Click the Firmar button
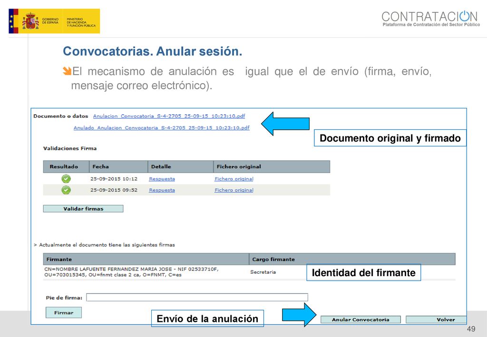 pyautogui.click(x=64, y=312)
